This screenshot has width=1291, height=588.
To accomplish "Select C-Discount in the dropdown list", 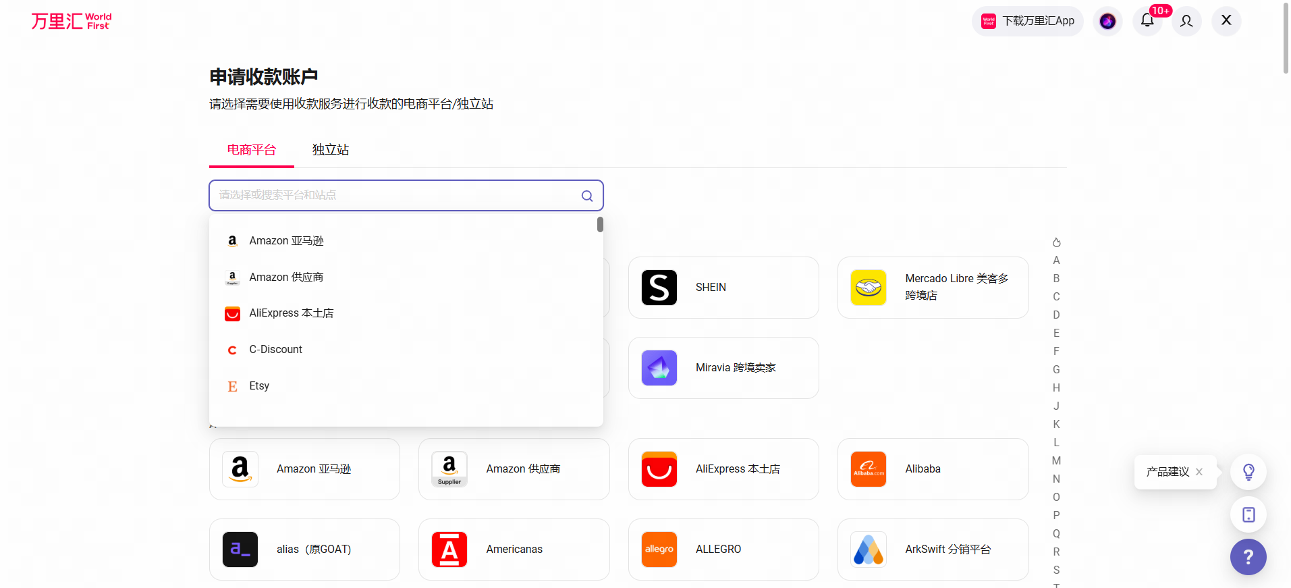I will click(403, 350).
